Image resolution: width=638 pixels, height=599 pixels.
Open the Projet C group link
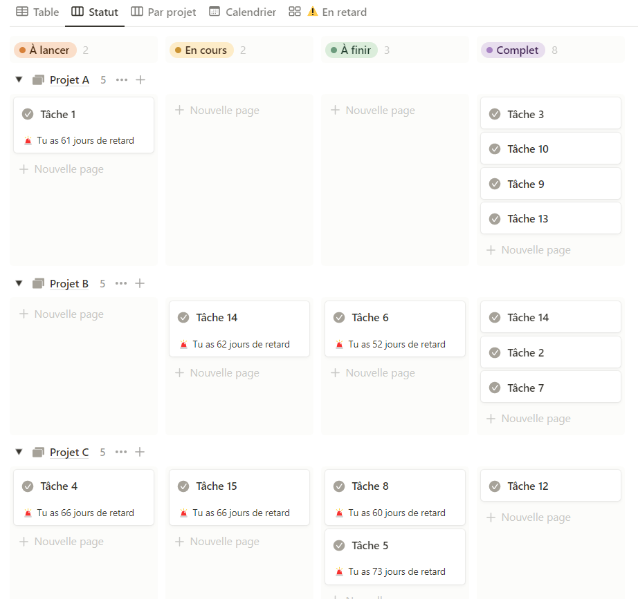(x=69, y=453)
